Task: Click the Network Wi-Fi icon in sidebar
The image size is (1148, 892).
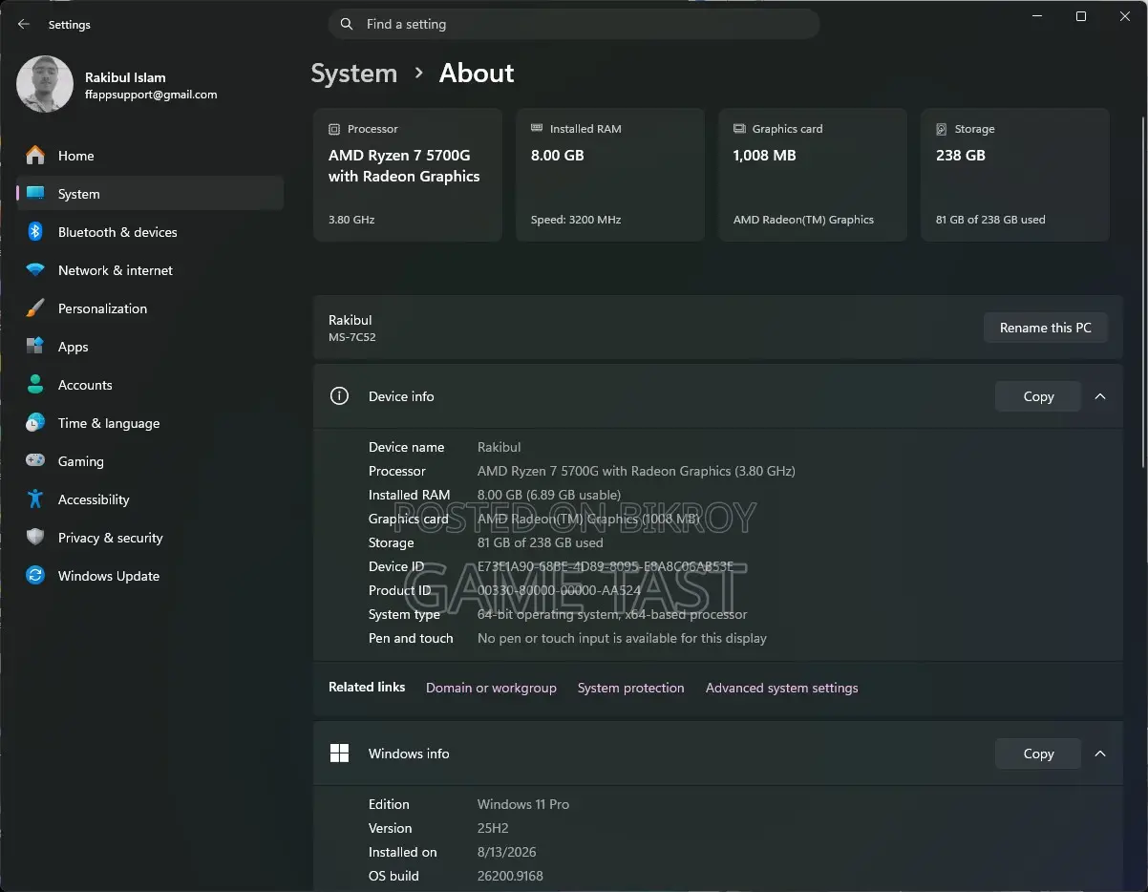Action: click(x=35, y=270)
